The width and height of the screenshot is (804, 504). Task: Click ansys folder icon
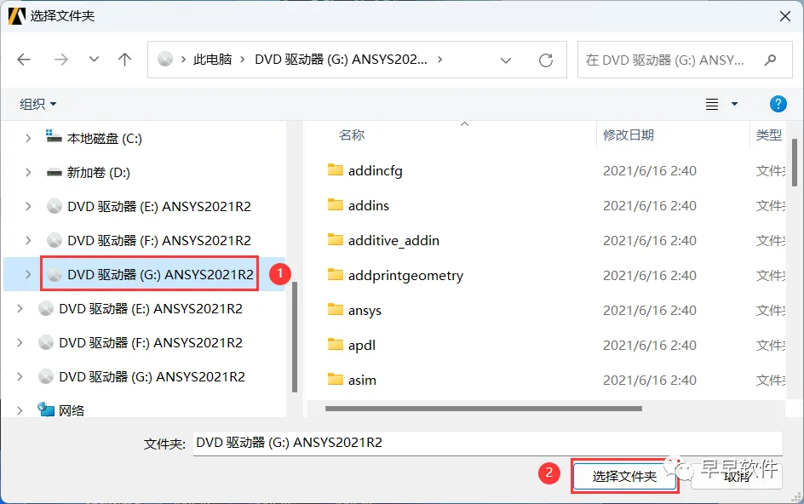point(336,309)
